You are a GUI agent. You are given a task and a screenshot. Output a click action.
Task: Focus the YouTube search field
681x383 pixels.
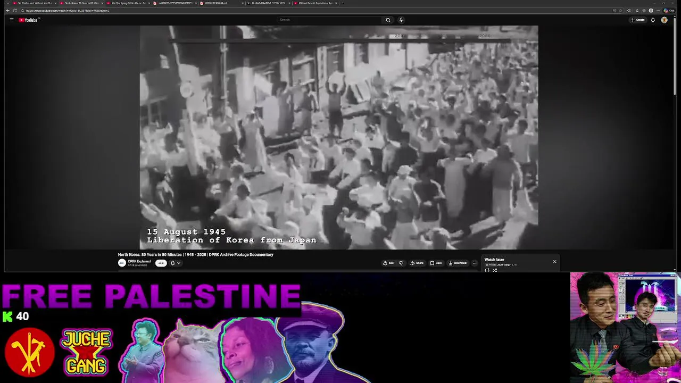(329, 20)
